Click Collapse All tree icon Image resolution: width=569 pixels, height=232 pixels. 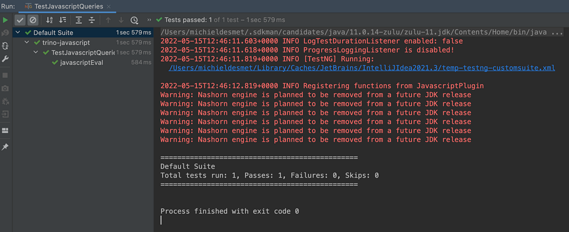pyautogui.click(x=92, y=20)
